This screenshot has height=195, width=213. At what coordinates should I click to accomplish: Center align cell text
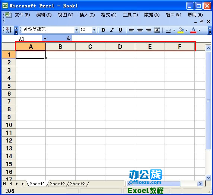[140, 30]
